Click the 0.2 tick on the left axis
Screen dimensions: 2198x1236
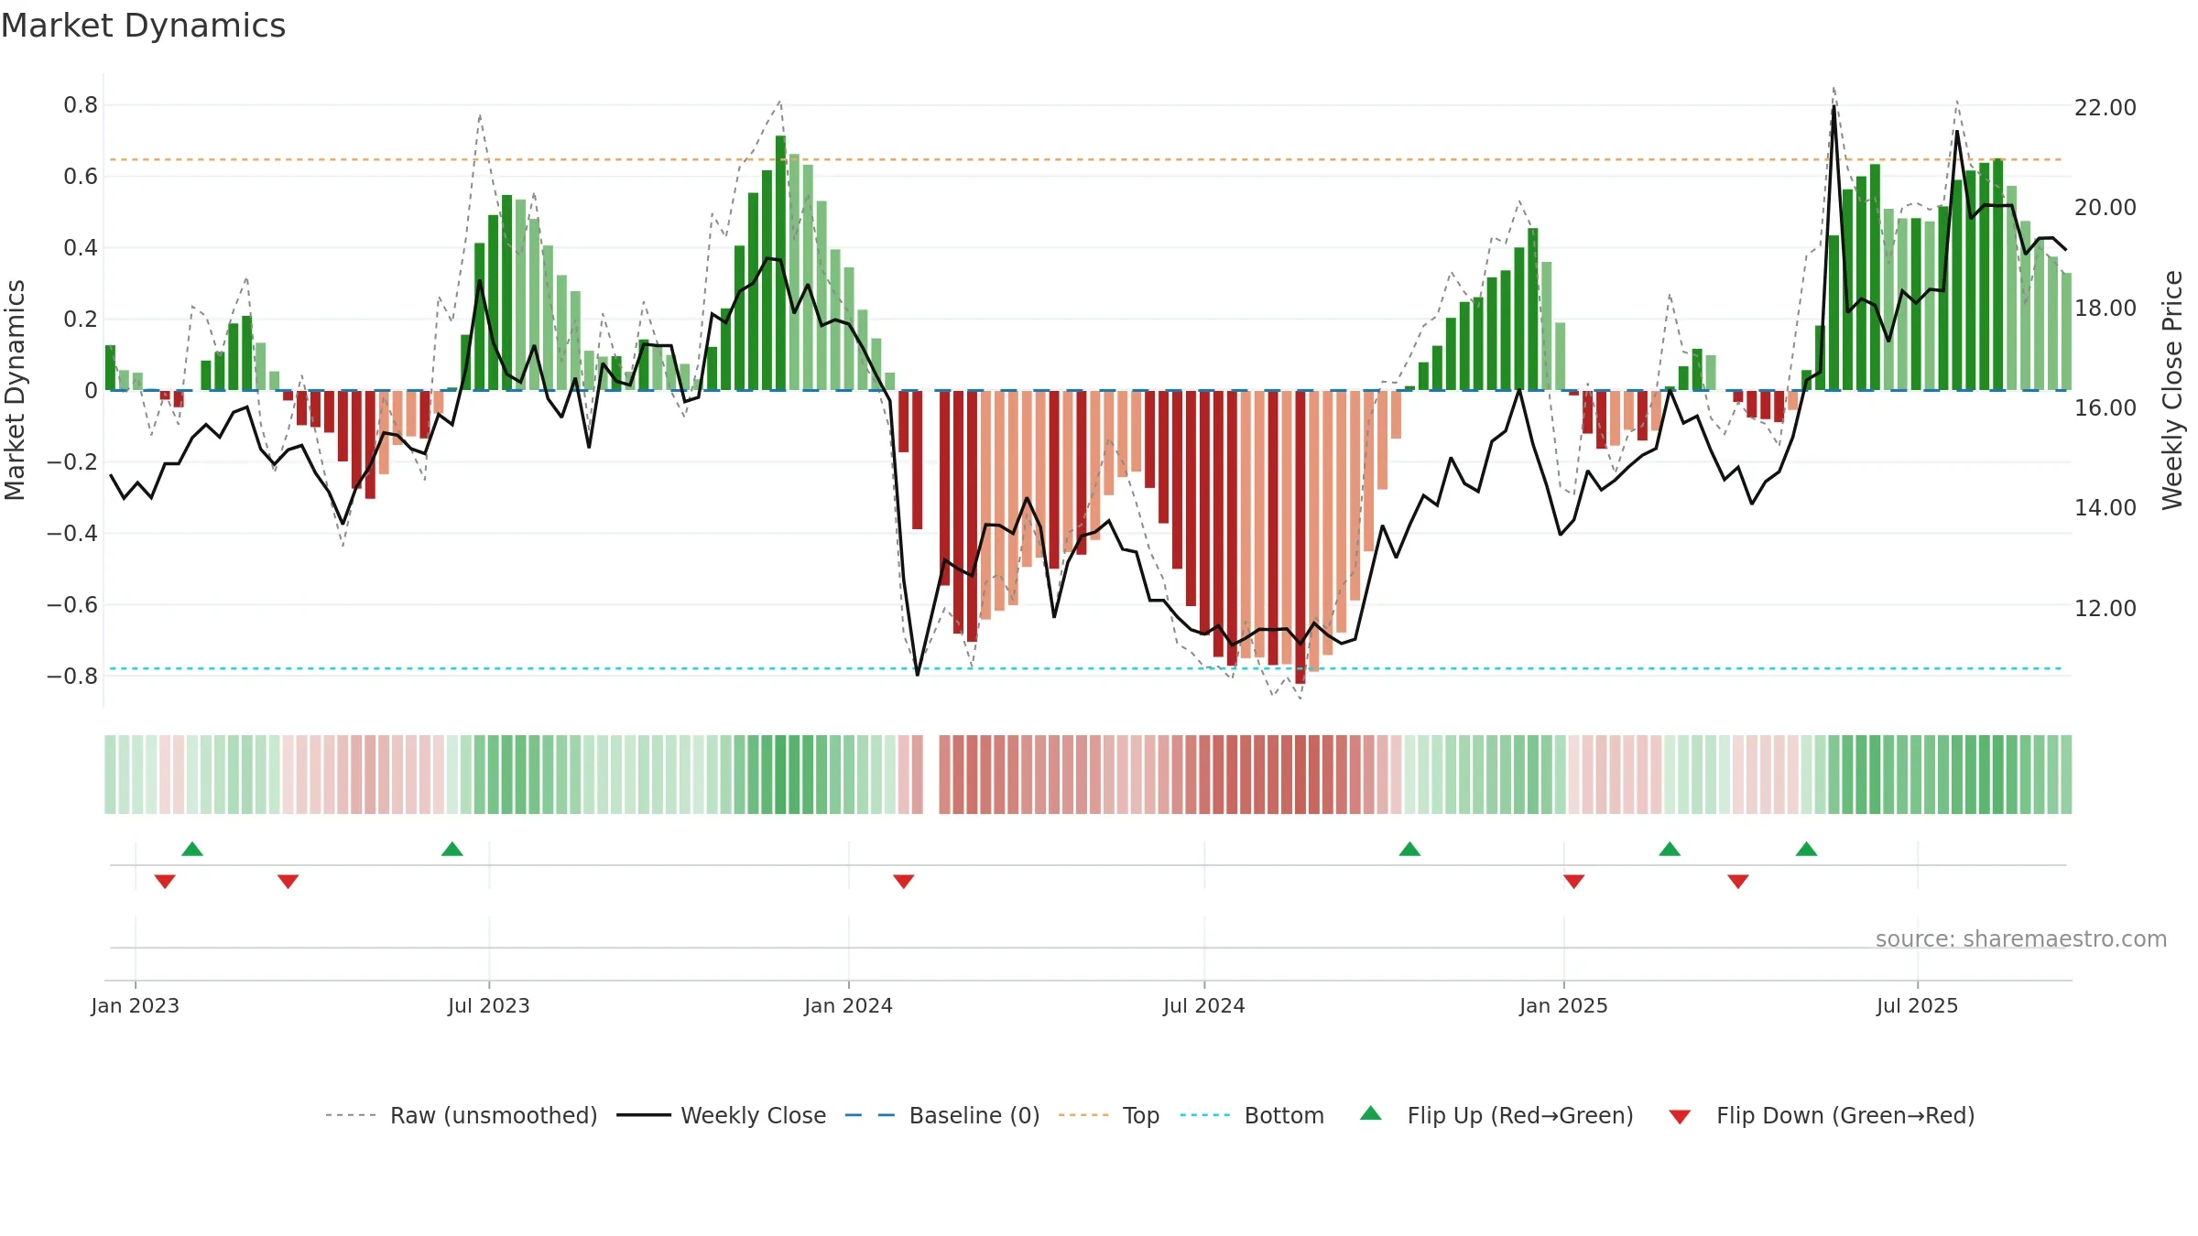point(81,320)
